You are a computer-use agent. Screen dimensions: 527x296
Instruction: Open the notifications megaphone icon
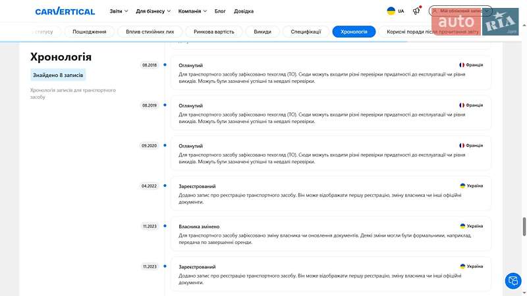pyautogui.click(x=416, y=11)
